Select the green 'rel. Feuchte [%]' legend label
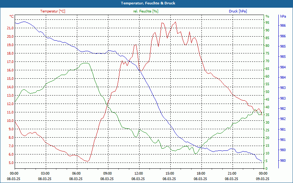 [145, 11]
